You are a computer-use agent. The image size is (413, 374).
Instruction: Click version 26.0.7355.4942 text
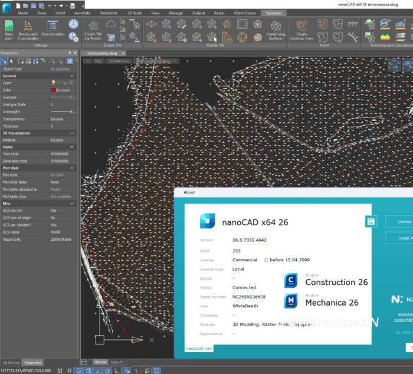(x=250, y=240)
